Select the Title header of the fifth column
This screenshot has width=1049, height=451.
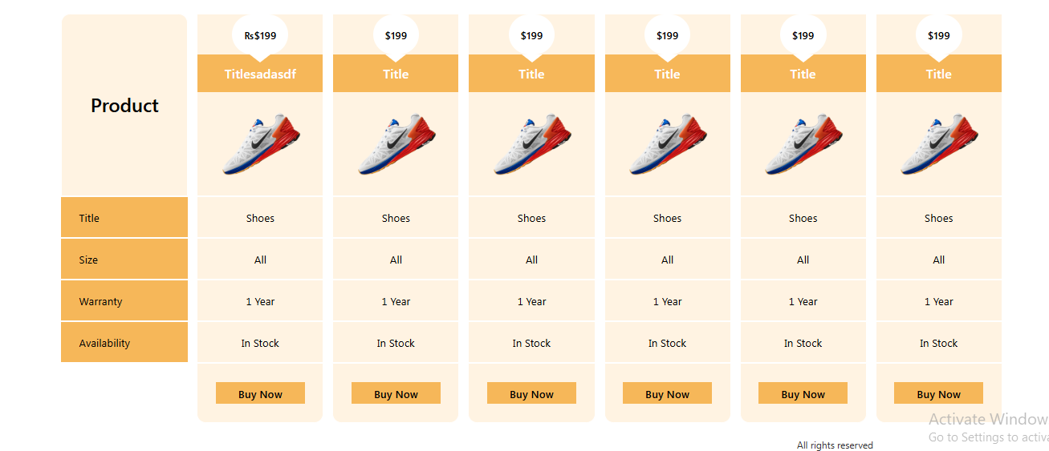coord(803,74)
